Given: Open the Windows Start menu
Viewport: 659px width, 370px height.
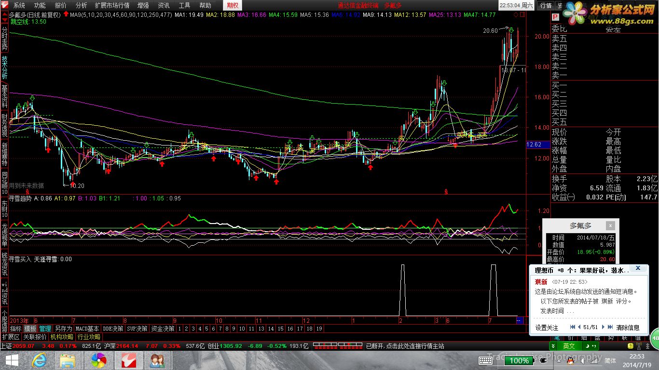Looking at the screenshot, I should pos(12,360).
